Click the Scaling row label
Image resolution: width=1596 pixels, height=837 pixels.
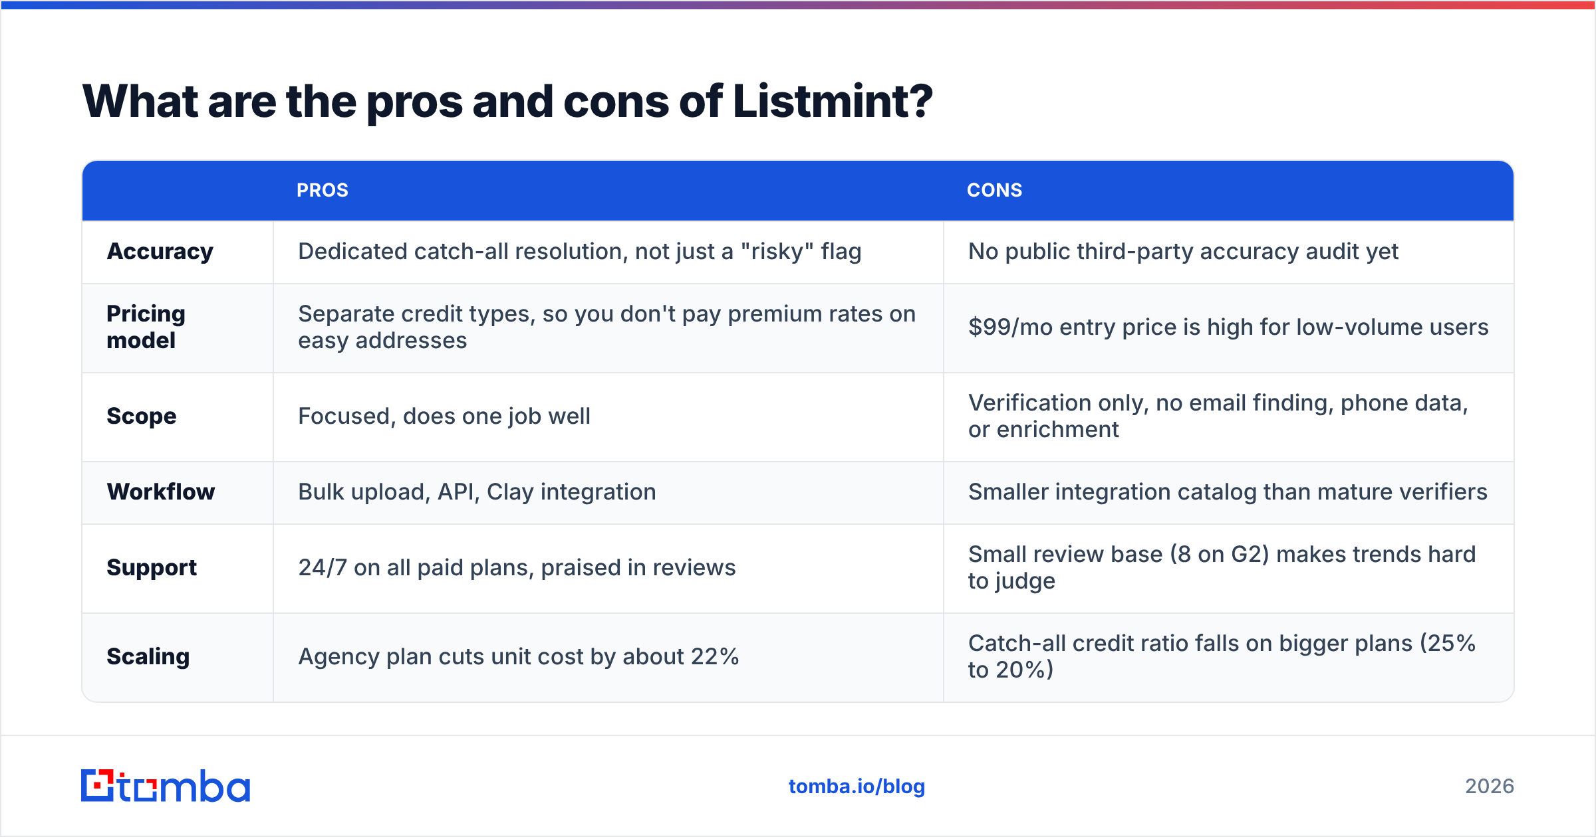click(148, 657)
